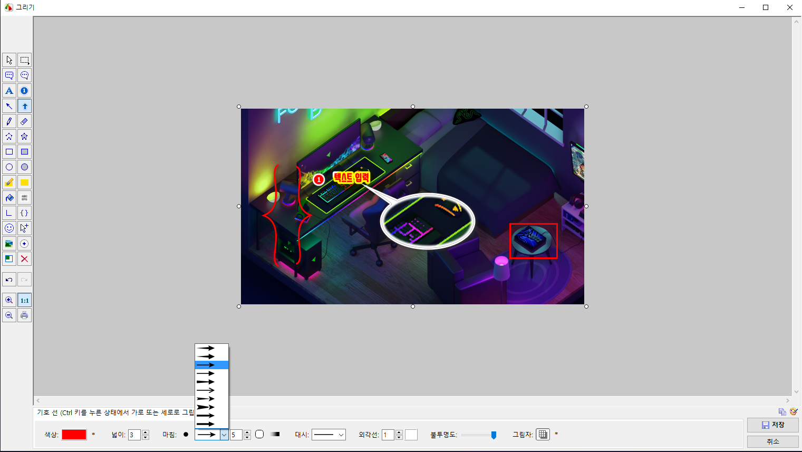Image resolution: width=802 pixels, height=452 pixels.
Task: Click the 불투명도 opacity slider
Action: (479, 435)
